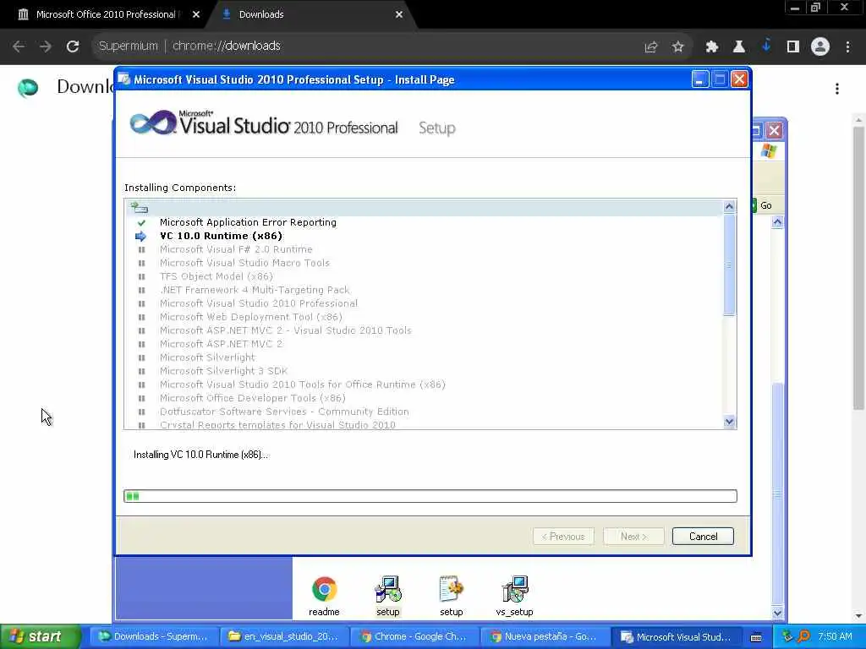Open the profile avatar menu
This screenshot has height=649, width=866.
[x=820, y=47]
